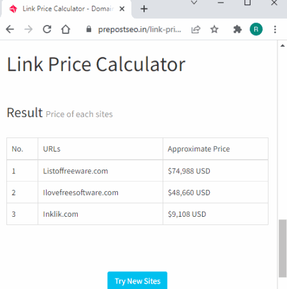Click the Try New Sites button
Image resolution: width=287 pixels, height=289 pixels.
(137, 281)
